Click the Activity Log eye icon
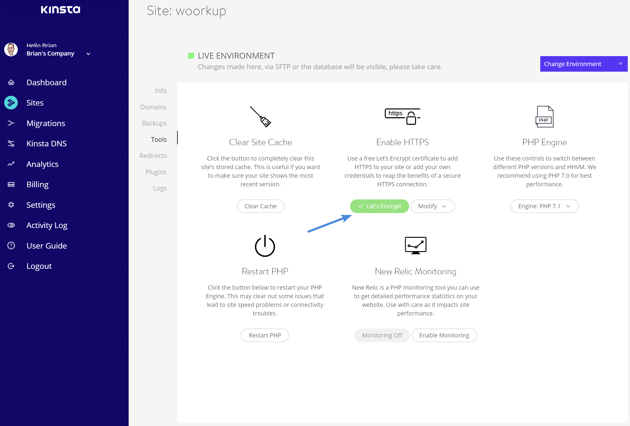The image size is (630, 426). tap(11, 225)
